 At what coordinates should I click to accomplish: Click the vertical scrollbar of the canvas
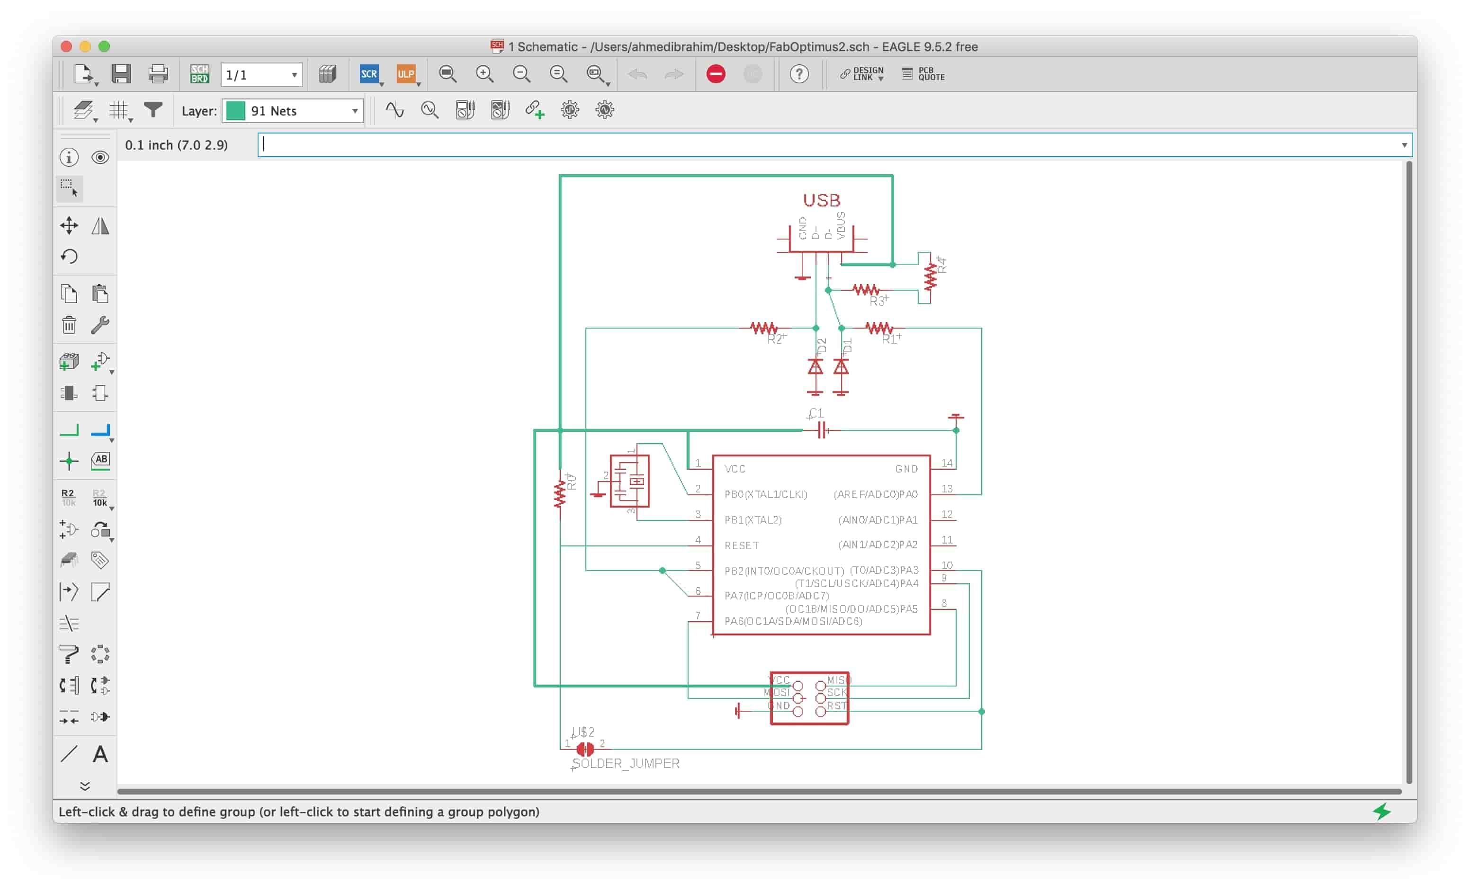point(1408,472)
